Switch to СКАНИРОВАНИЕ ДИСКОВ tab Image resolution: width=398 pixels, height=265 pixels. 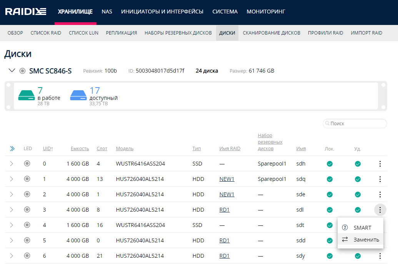point(271,33)
